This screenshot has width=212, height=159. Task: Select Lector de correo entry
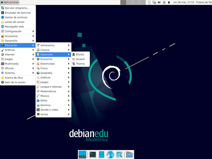[18, 22]
